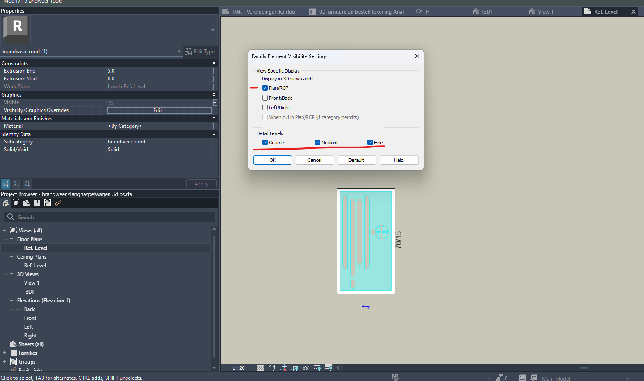Screen dimensions: 644x381
Task: Click the Revit family thumbnail in Properties
Action: pos(16,29)
